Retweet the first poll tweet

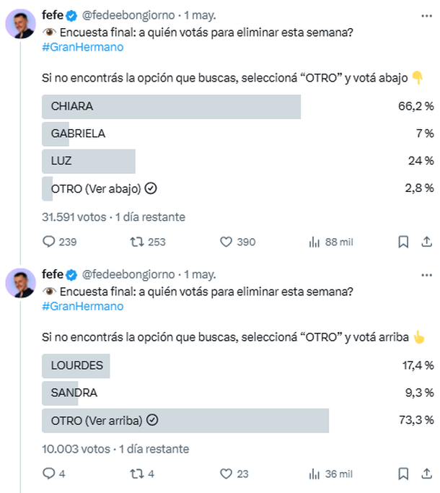[x=135, y=242]
